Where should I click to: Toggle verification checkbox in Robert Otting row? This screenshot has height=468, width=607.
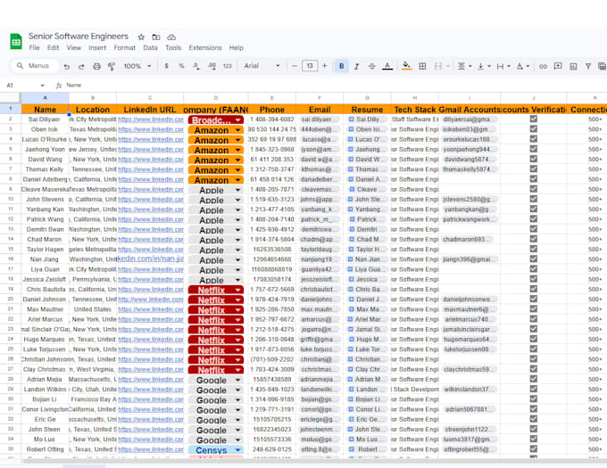tap(534, 448)
